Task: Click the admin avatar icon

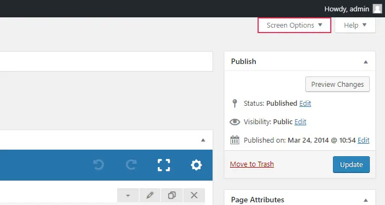Action: pyautogui.click(x=377, y=9)
